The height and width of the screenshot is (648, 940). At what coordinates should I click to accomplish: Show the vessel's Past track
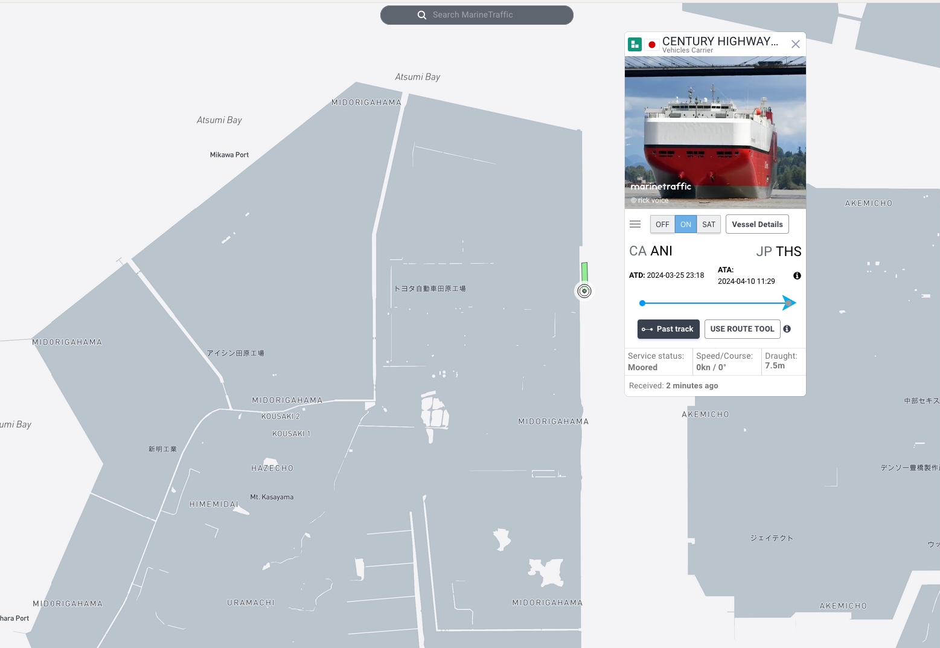tap(668, 329)
